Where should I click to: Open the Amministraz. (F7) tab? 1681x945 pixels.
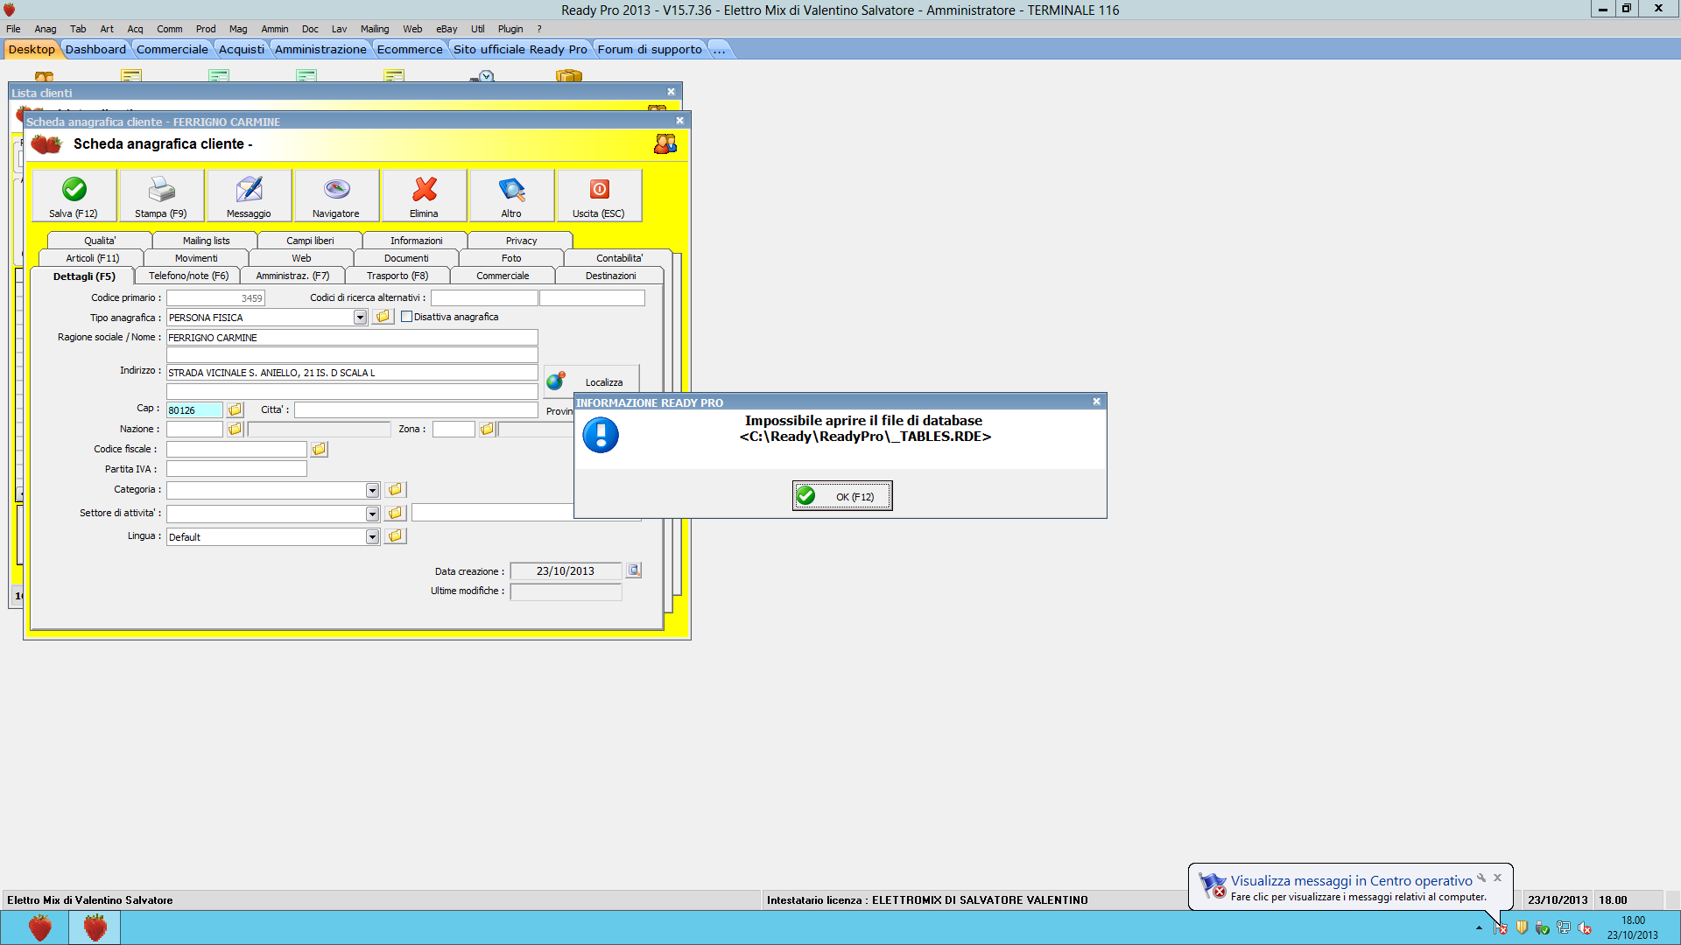(292, 276)
